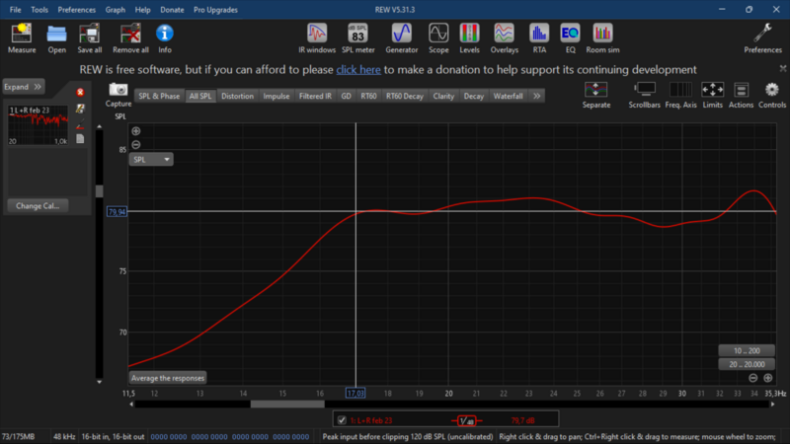Toggle Separate traces view
This screenshot has width=790, height=444.
(596, 94)
